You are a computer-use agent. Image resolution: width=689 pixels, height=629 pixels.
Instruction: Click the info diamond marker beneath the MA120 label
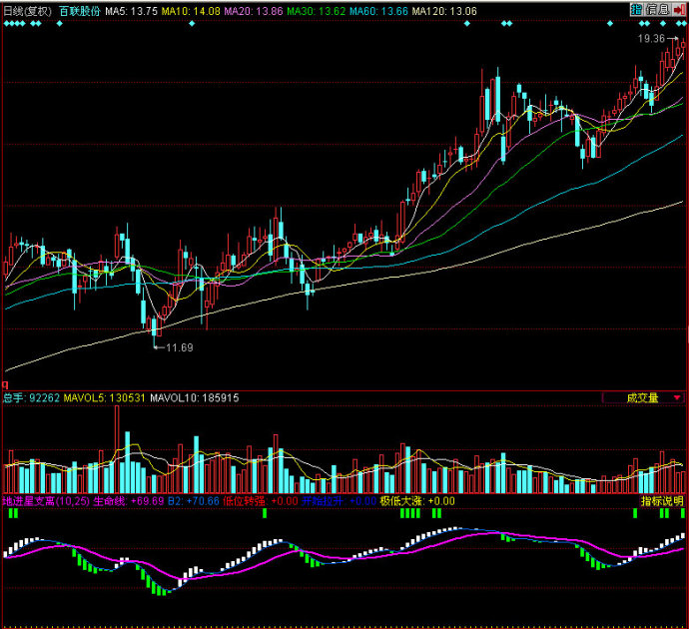[467, 24]
